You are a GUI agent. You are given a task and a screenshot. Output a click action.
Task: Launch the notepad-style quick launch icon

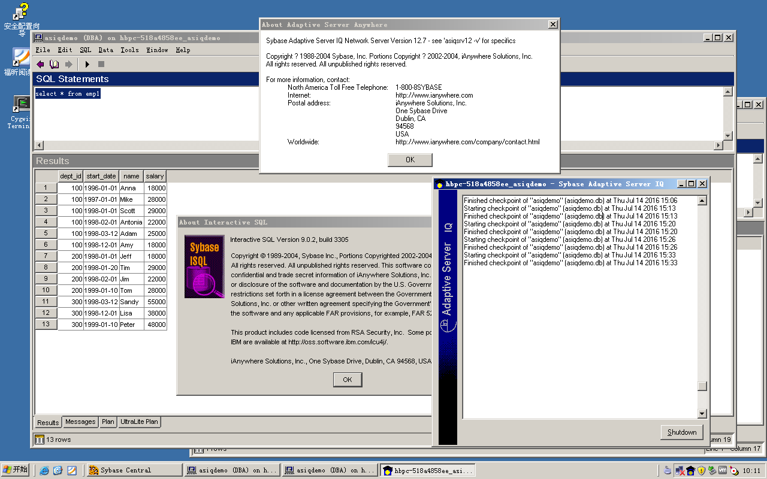pyautogui.click(x=72, y=471)
